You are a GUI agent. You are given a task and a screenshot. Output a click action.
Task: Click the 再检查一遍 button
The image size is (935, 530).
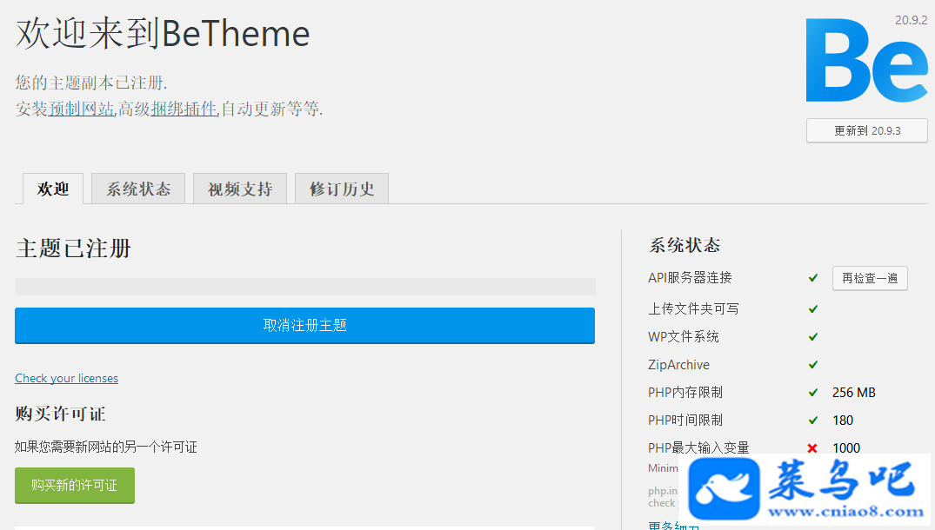[870, 278]
